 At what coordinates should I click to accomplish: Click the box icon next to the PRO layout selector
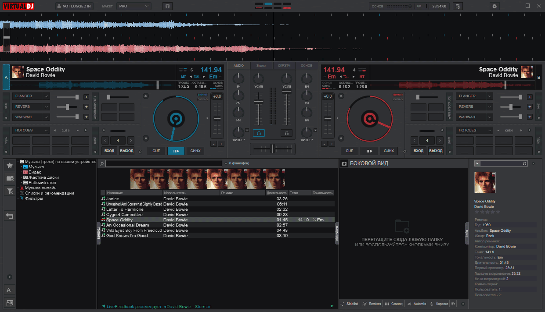click(x=167, y=6)
